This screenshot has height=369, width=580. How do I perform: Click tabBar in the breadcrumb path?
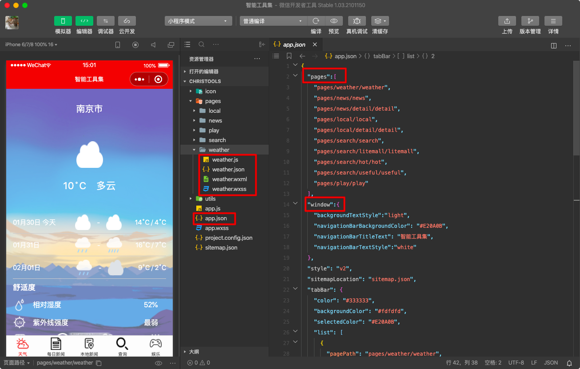pos(381,56)
